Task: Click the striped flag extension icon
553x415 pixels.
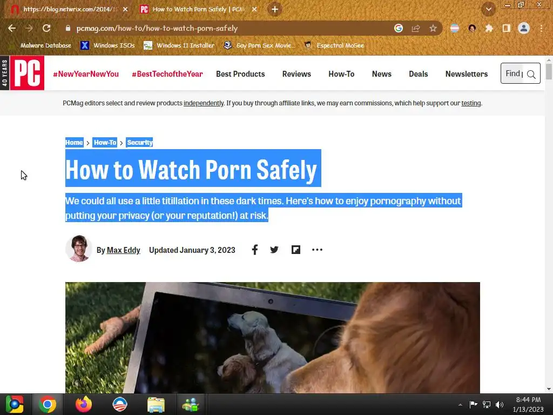Action: (x=455, y=28)
